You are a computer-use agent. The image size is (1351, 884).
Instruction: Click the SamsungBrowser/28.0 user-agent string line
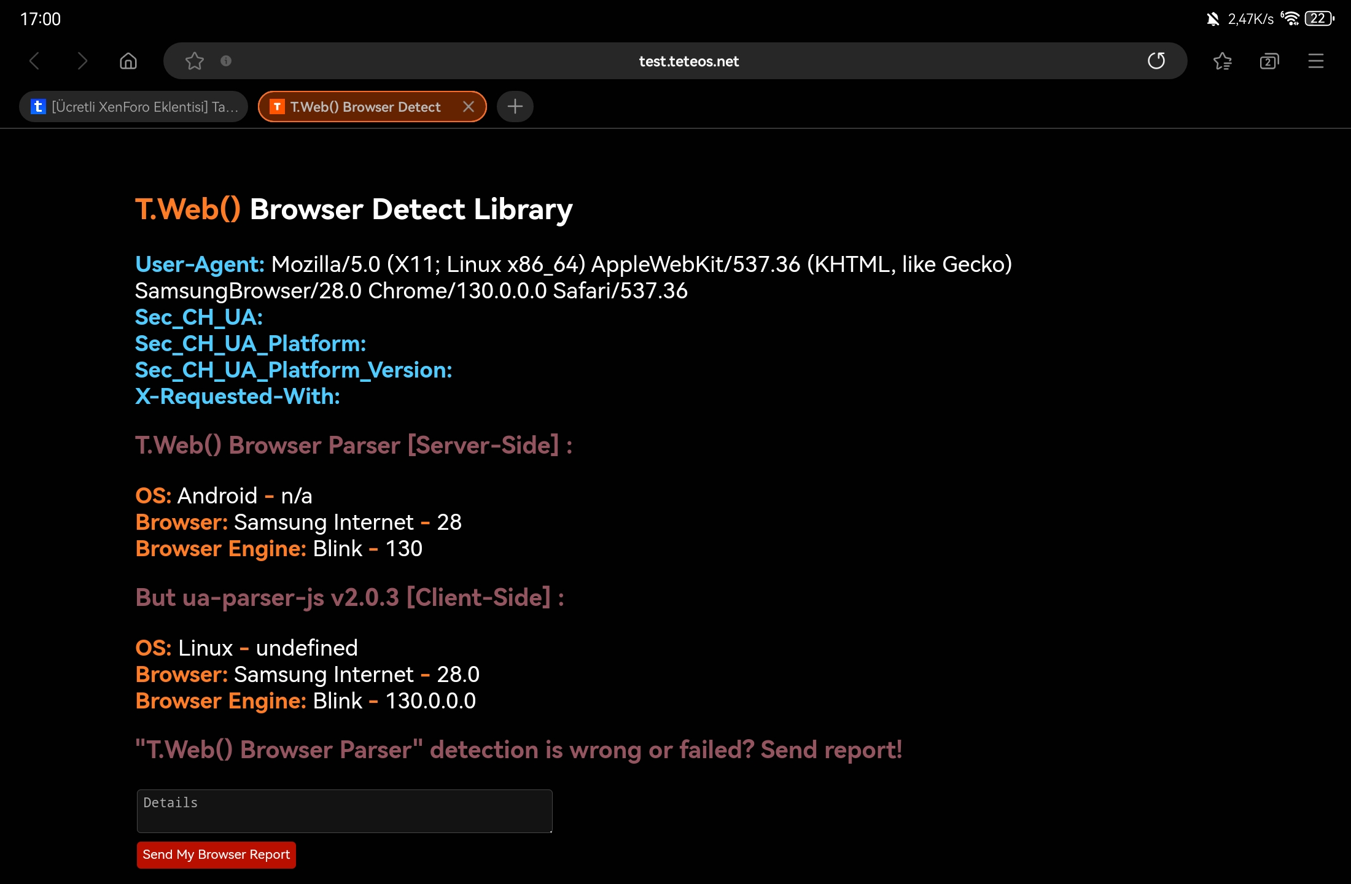[x=411, y=290]
